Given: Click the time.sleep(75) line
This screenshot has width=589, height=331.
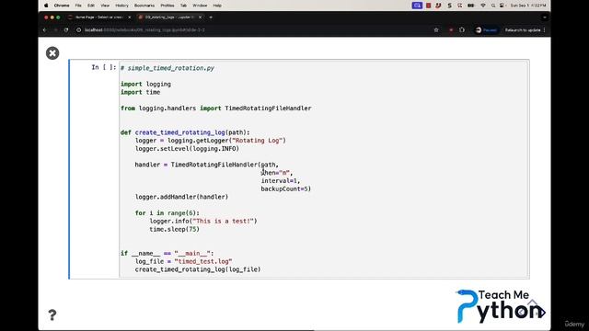Looking at the screenshot, I should click(x=174, y=229).
